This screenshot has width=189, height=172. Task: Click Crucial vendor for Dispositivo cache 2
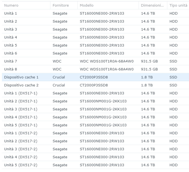coord(59,85)
